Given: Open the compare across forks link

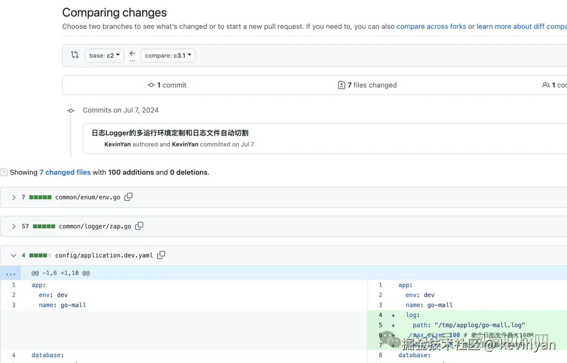Looking at the screenshot, I should click(x=431, y=26).
